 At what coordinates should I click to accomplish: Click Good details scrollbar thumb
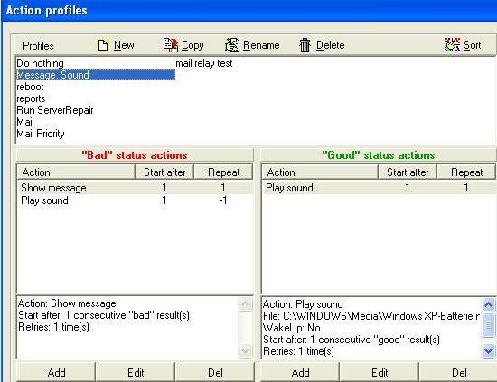(489, 325)
